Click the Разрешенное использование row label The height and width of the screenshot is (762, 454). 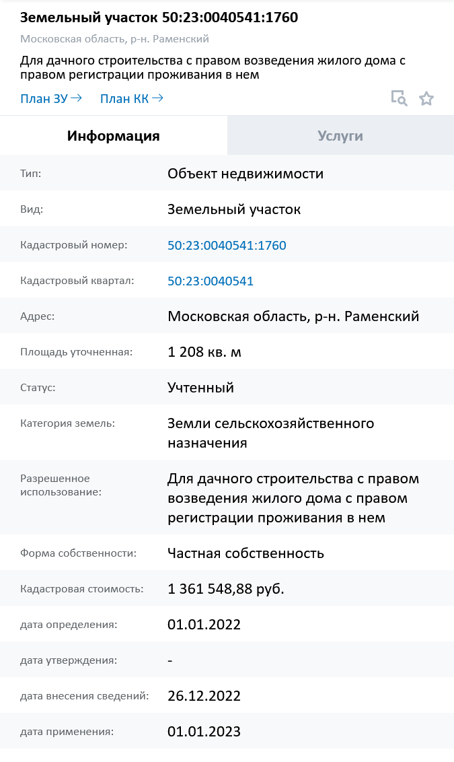tap(61, 485)
